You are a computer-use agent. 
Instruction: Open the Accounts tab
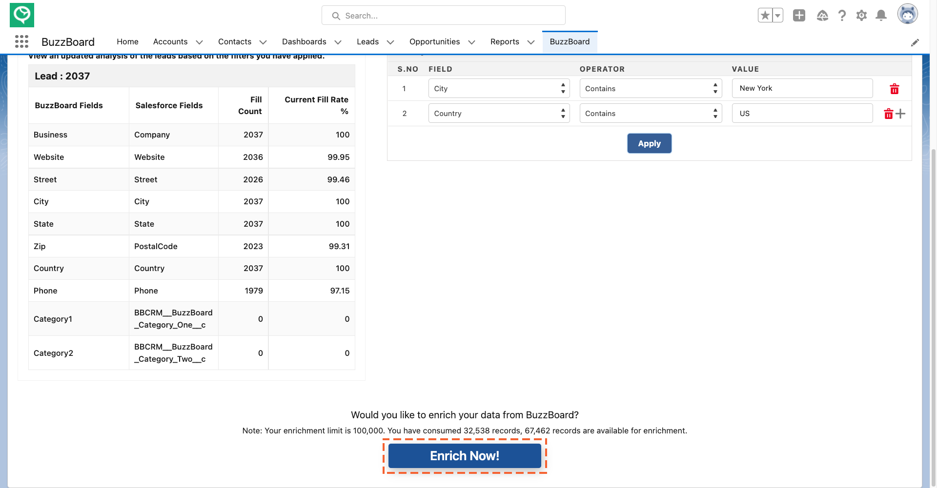(170, 42)
